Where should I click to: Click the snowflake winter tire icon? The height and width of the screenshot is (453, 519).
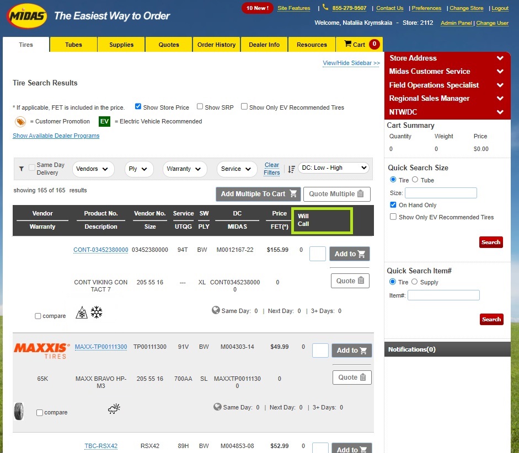pos(97,313)
